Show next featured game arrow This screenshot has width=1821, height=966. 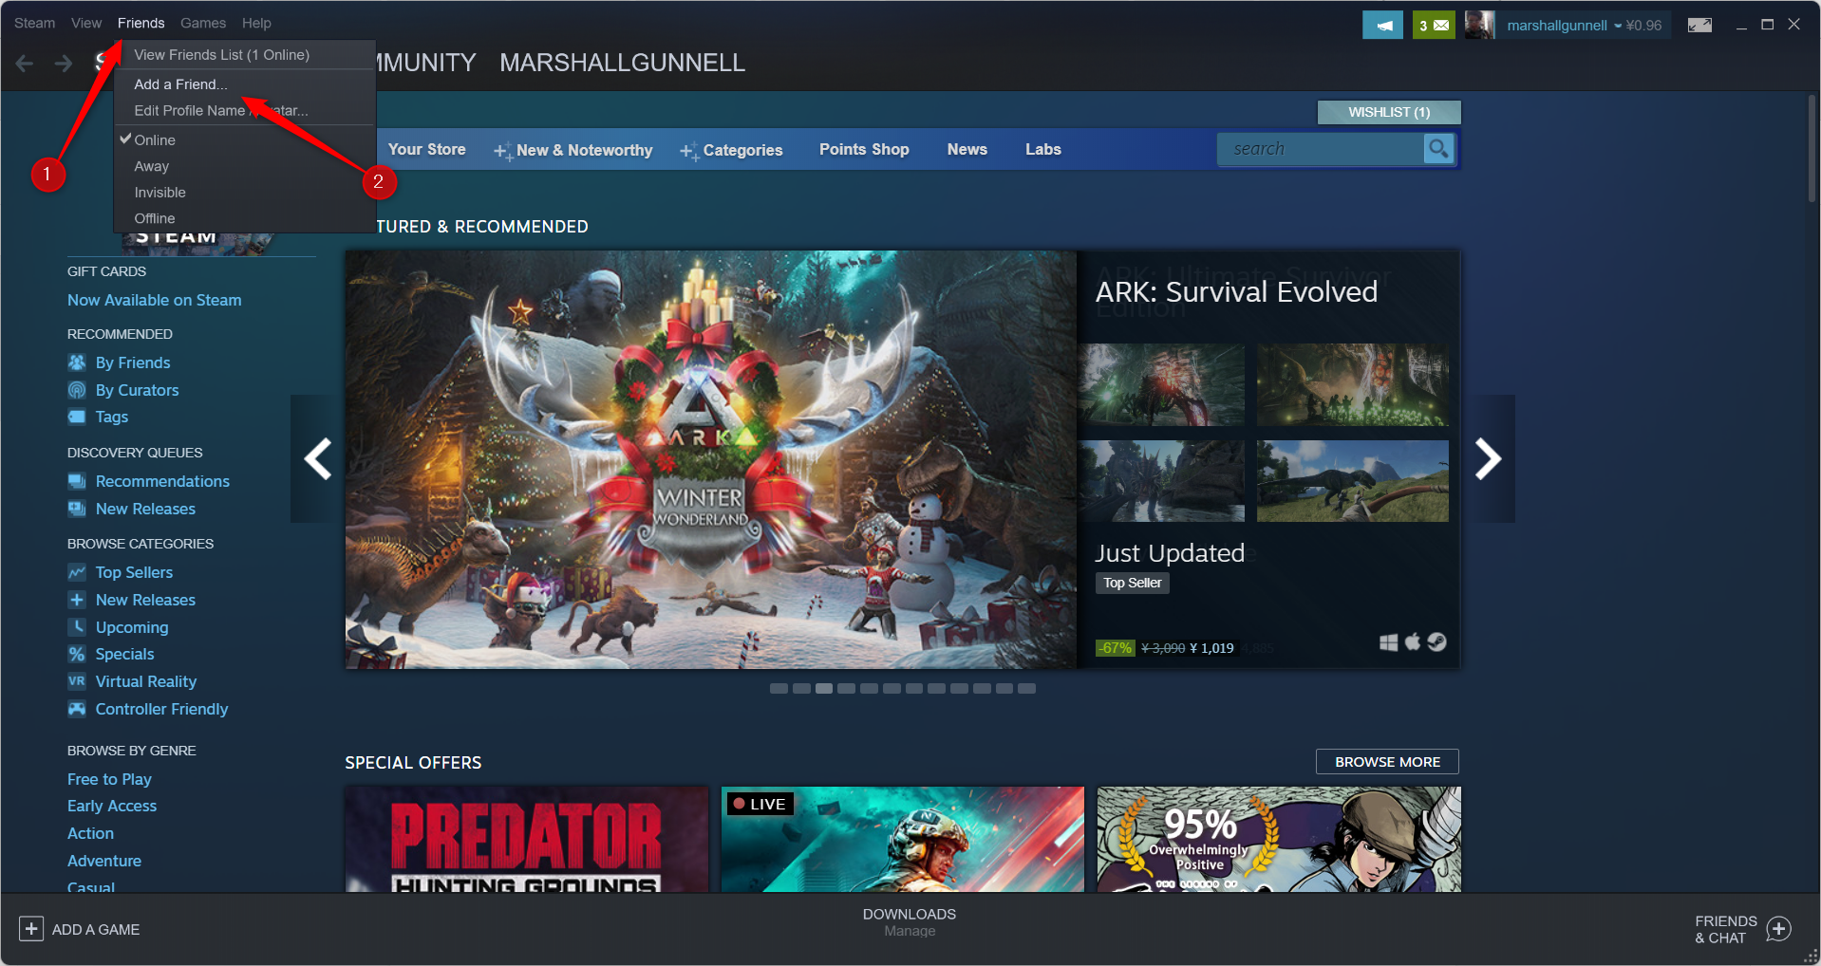coord(1488,459)
